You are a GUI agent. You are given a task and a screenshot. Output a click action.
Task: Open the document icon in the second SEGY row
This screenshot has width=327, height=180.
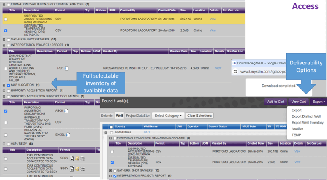72,169
